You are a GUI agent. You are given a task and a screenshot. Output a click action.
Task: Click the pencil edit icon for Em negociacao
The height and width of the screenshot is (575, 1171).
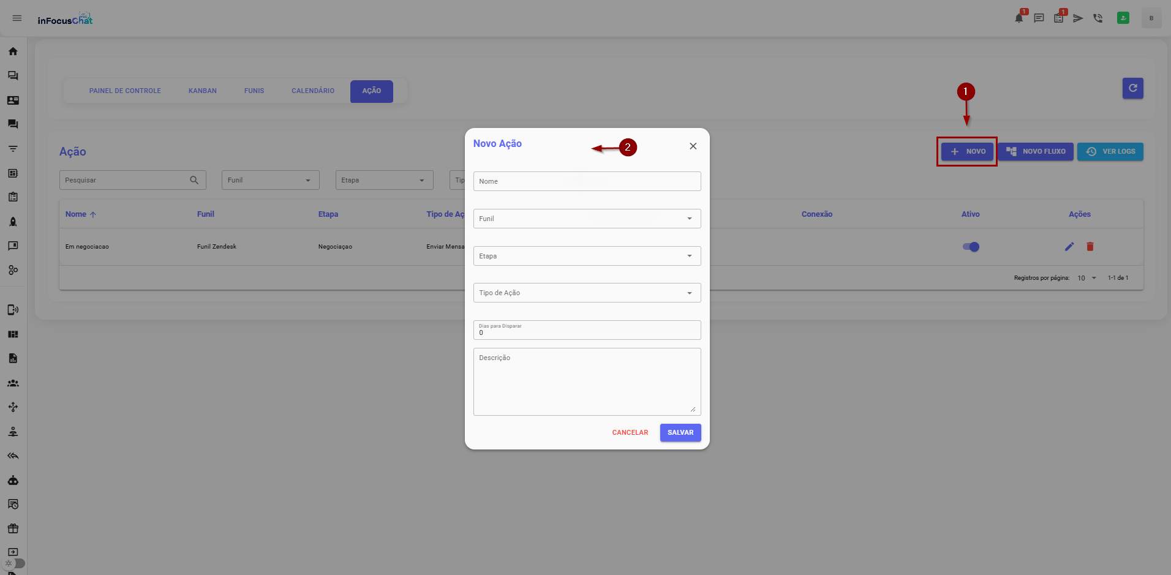(1069, 247)
